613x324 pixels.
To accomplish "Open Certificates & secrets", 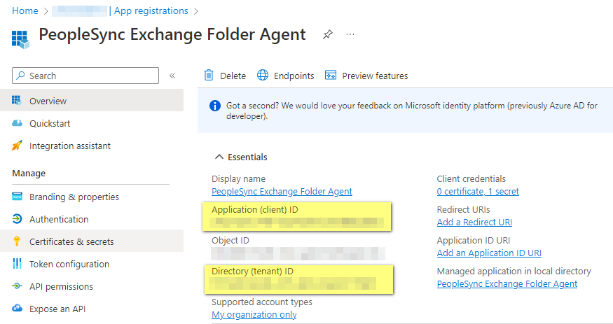I will (92, 241).
